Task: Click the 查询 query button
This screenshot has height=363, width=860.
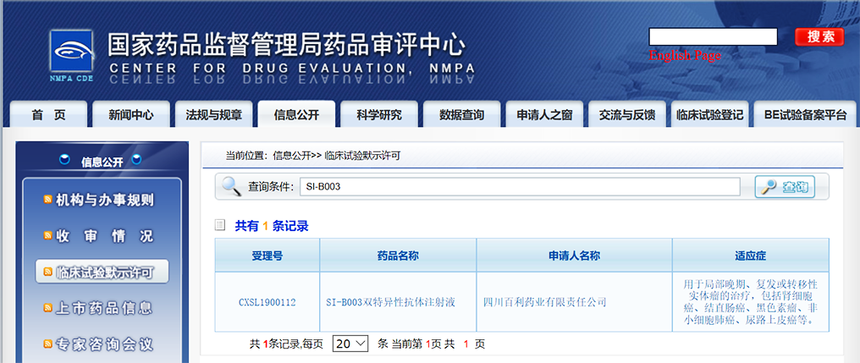Action: [x=785, y=187]
